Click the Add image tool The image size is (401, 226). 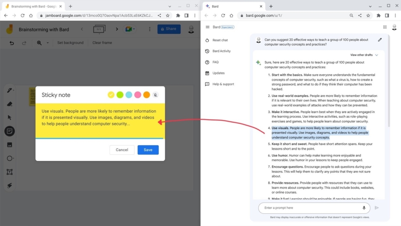click(x=9, y=145)
